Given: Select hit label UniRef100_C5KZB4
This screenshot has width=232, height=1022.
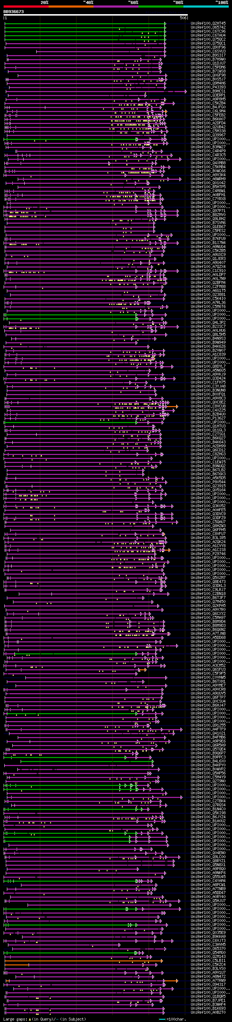Looking at the screenshot, I should [208, 103].
